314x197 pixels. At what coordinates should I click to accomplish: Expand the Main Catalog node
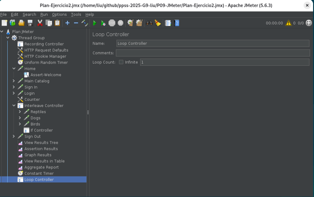pos(13,81)
